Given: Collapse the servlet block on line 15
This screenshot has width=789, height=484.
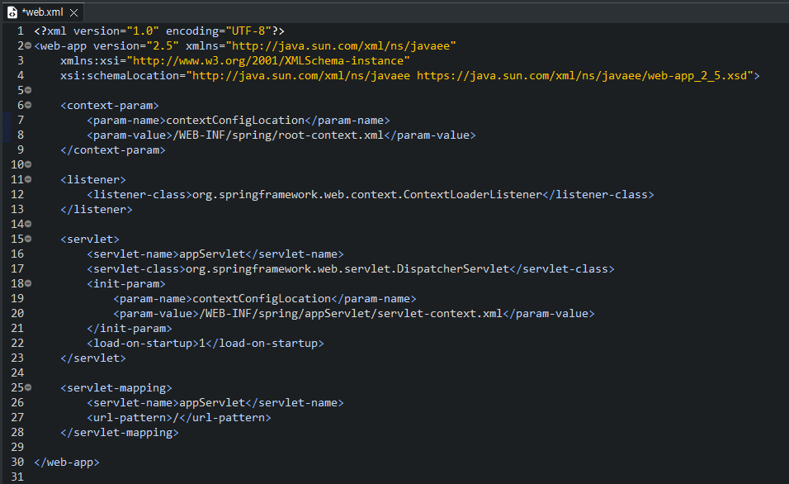Looking at the screenshot, I should click(28, 239).
